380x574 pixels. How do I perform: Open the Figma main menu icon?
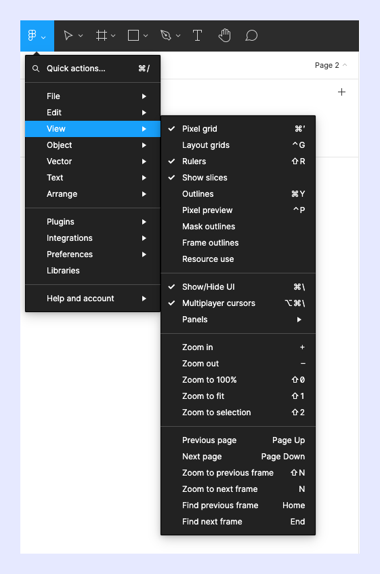33,35
